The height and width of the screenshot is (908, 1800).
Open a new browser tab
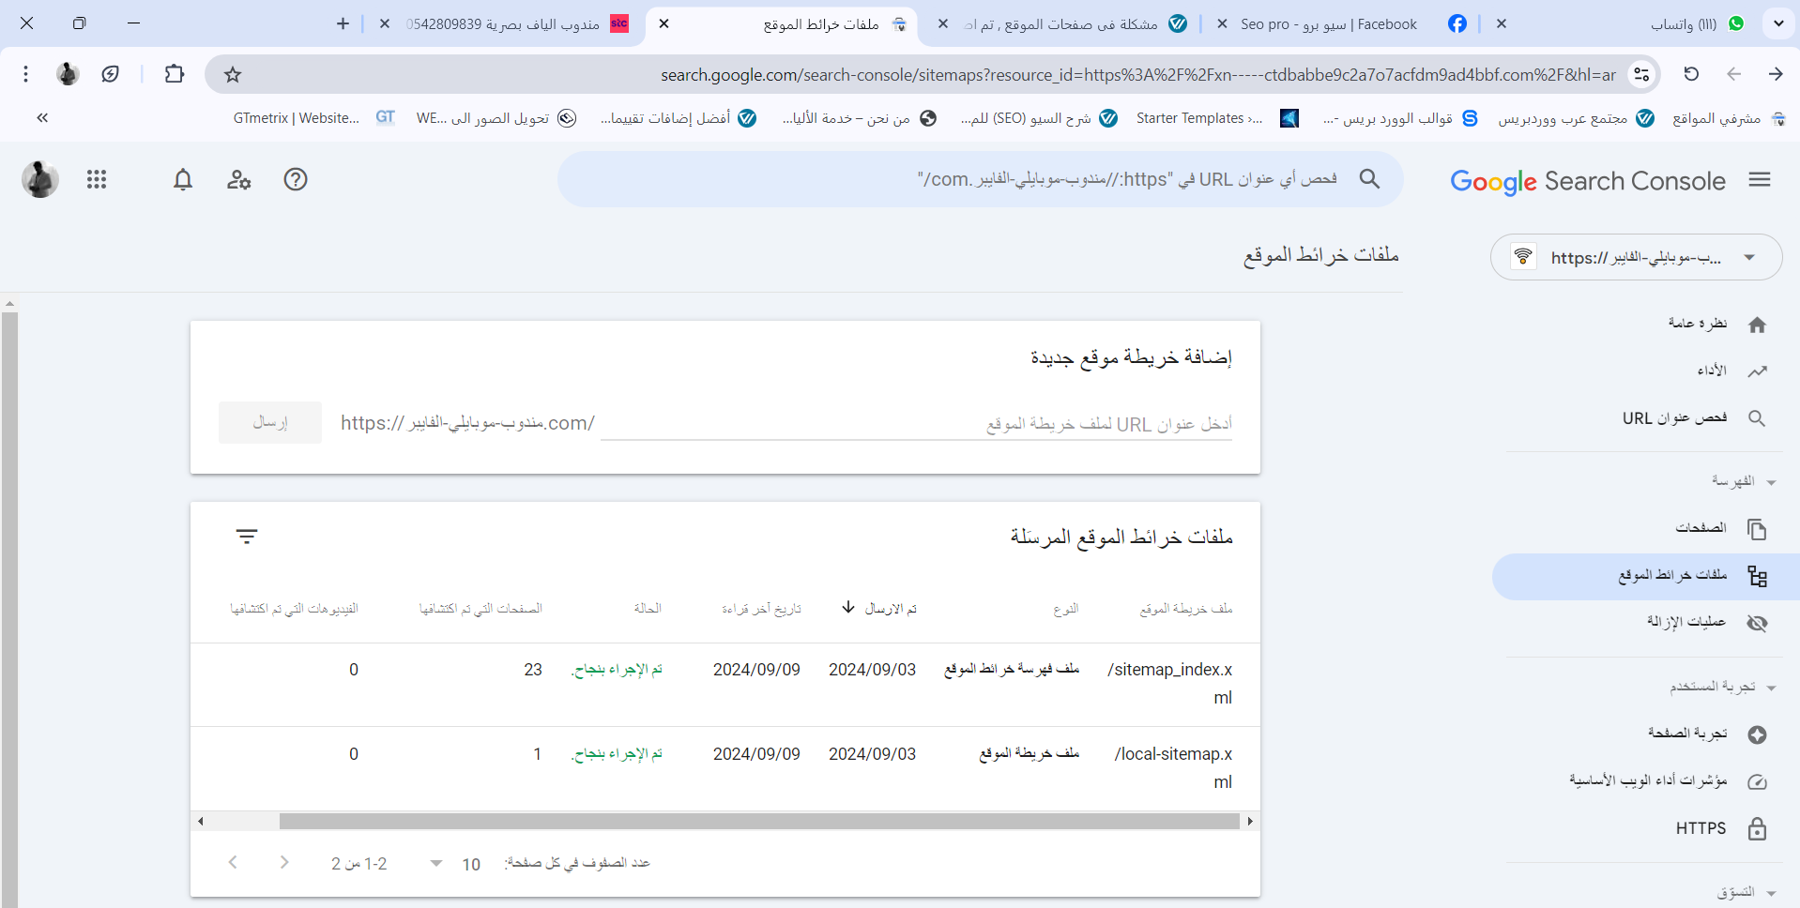(x=343, y=23)
